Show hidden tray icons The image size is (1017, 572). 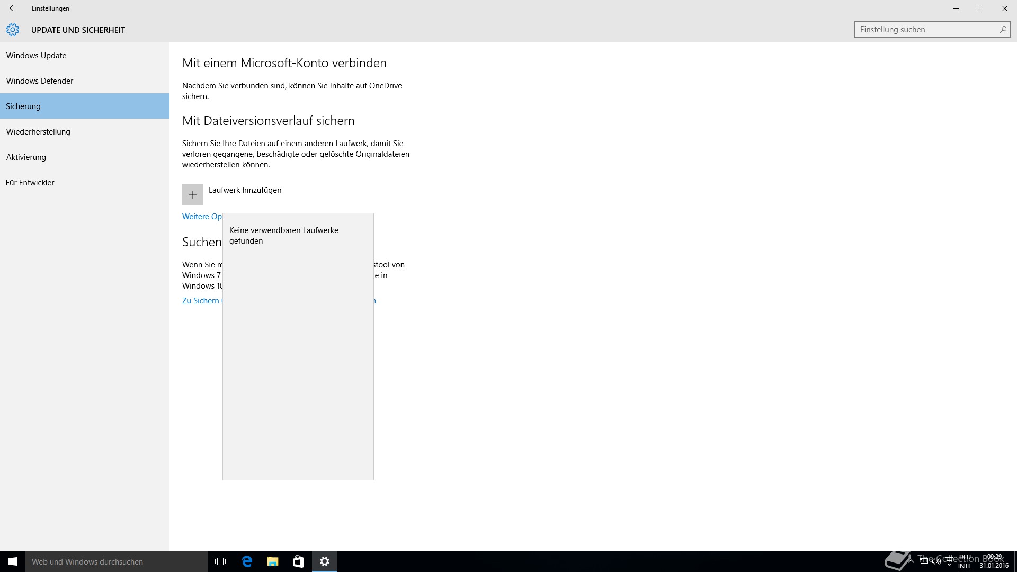[911, 561]
